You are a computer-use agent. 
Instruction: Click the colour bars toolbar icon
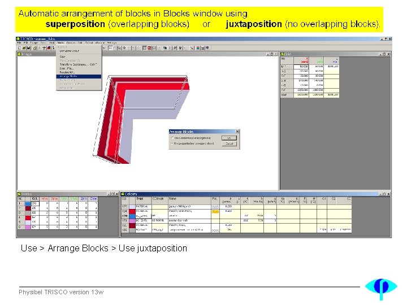tap(198, 48)
